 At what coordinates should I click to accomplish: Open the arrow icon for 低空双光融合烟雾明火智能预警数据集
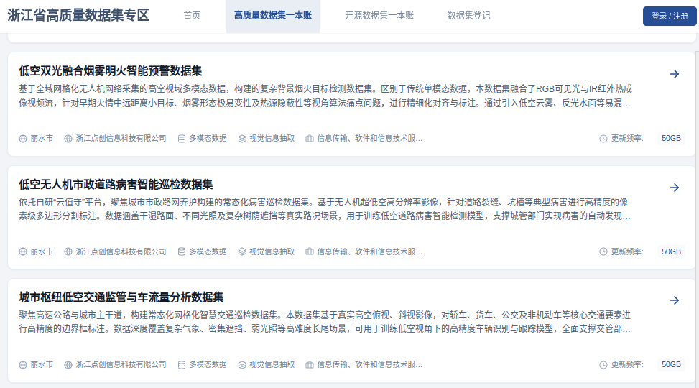tap(675, 74)
